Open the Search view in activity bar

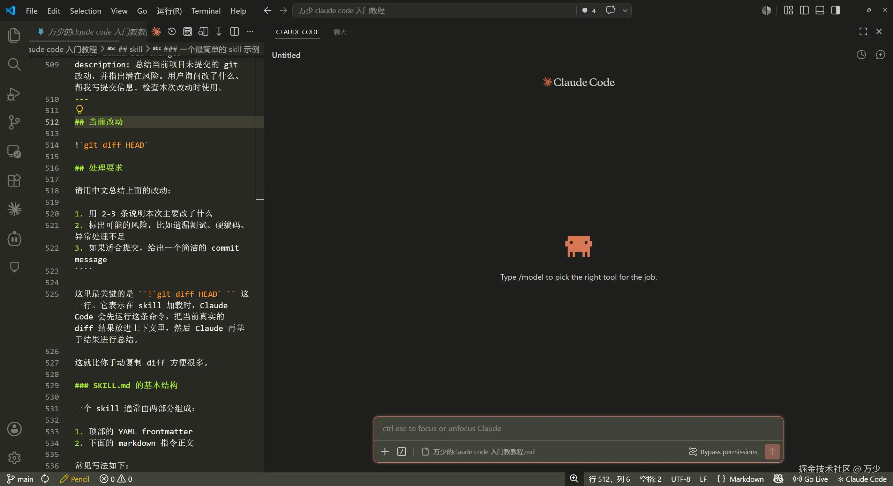point(14,64)
